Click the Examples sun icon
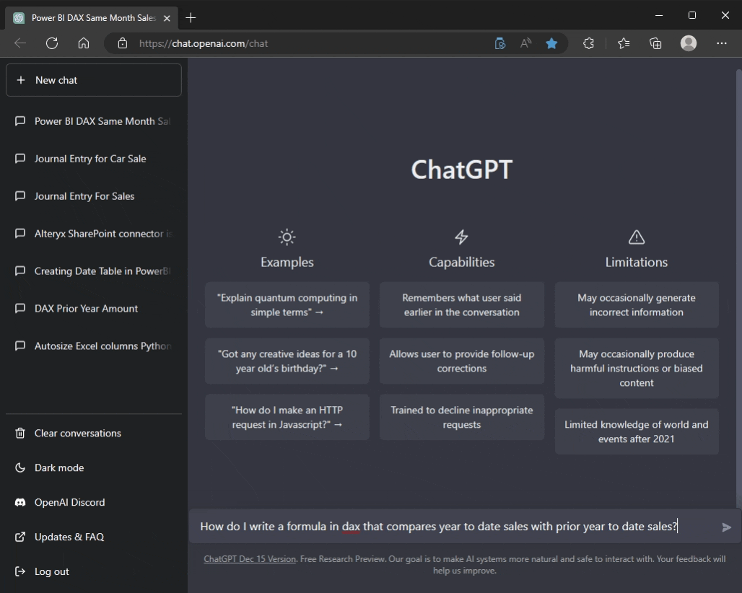 (287, 237)
